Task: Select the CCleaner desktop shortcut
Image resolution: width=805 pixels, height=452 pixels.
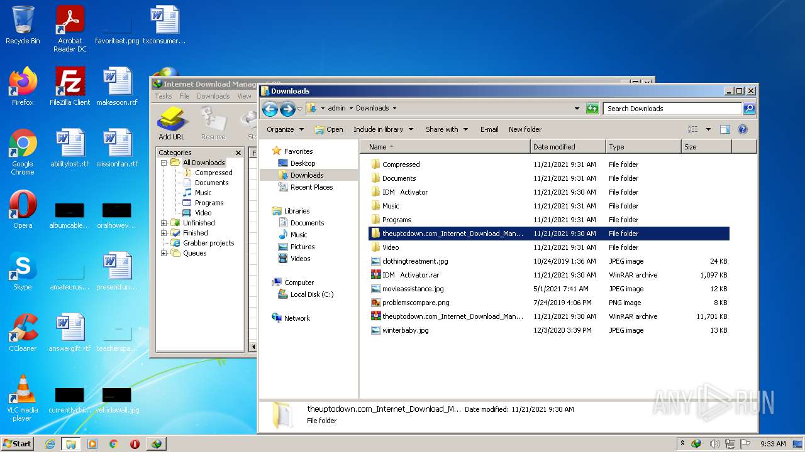Action: pyautogui.click(x=23, y=333)
